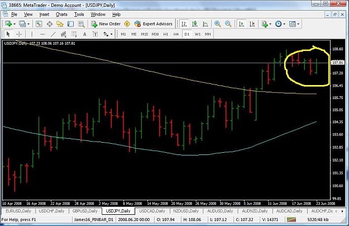This screenshot has width=349, height=226.
Task: Select the trendline tool
Action: pyautogui.click(x=53, y=34)
